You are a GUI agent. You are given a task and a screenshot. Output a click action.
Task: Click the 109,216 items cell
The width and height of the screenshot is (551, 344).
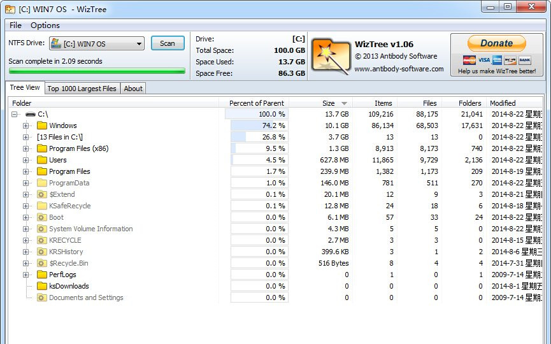click(381, 114)
